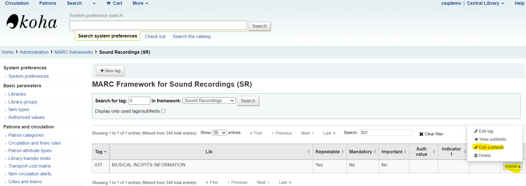Open the Patrons menu item
Image resolution: width=526 pixels, height=186 pixels.
coord(48,3)
